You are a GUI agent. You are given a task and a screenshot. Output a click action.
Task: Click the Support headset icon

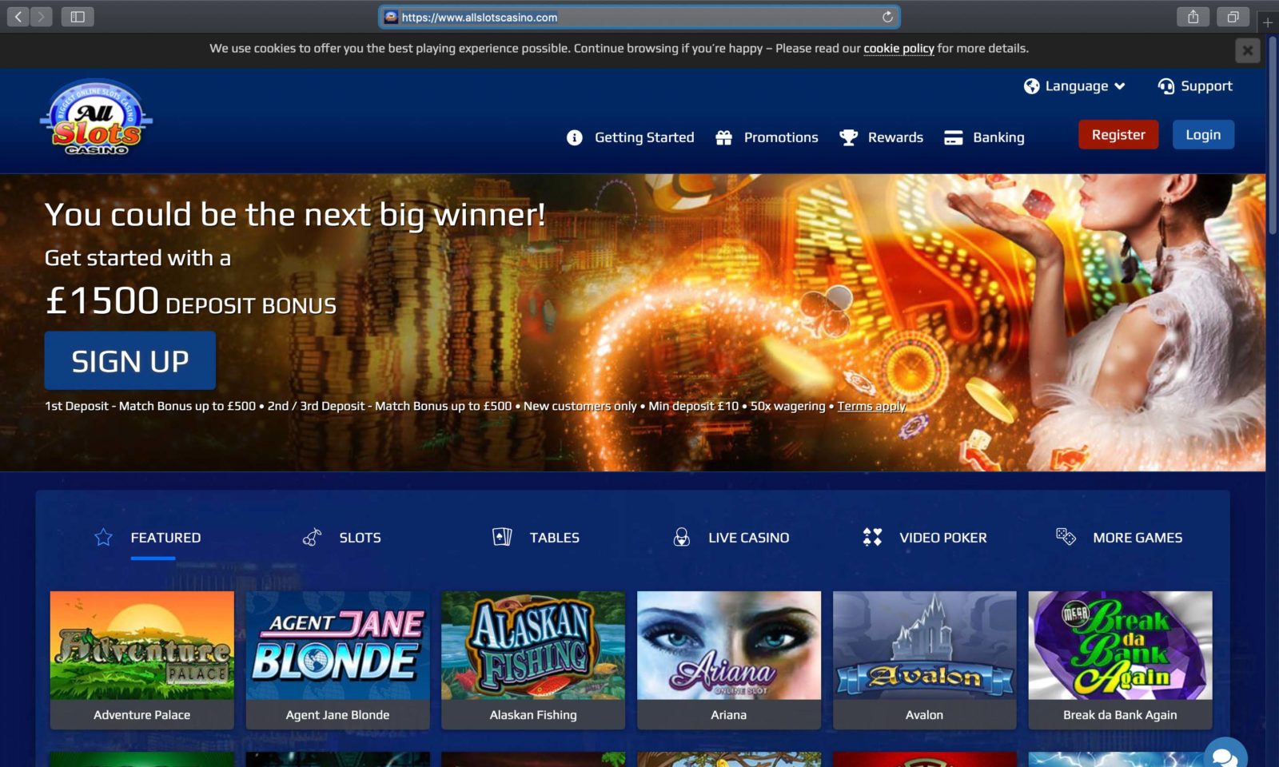point(1165,85)
